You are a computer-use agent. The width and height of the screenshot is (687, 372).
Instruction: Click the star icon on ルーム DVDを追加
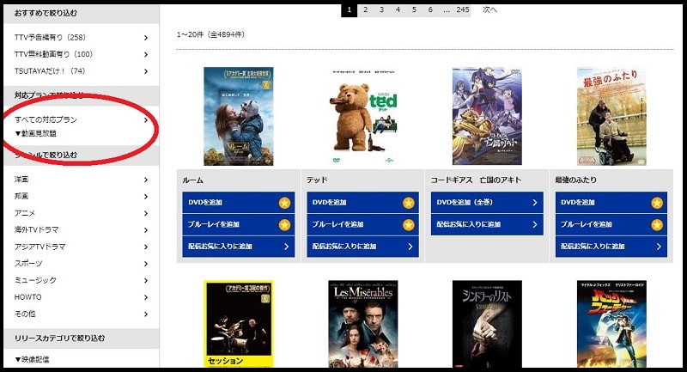click(x=284, y=203)
